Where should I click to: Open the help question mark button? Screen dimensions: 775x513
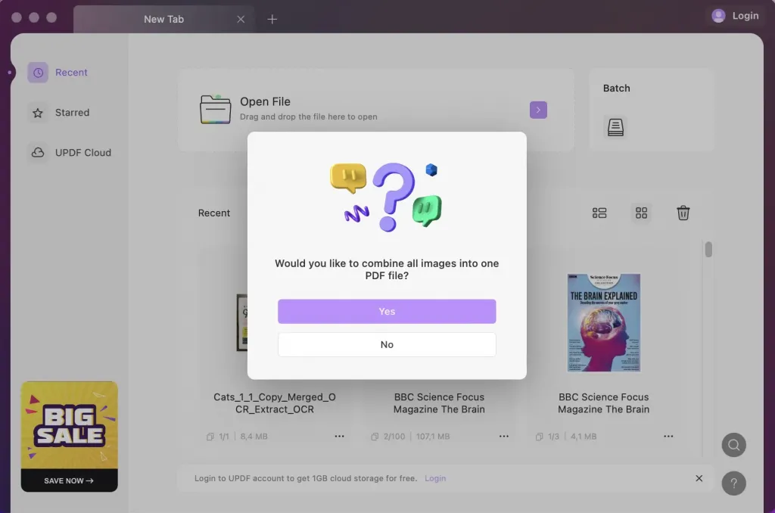[733, 483]
